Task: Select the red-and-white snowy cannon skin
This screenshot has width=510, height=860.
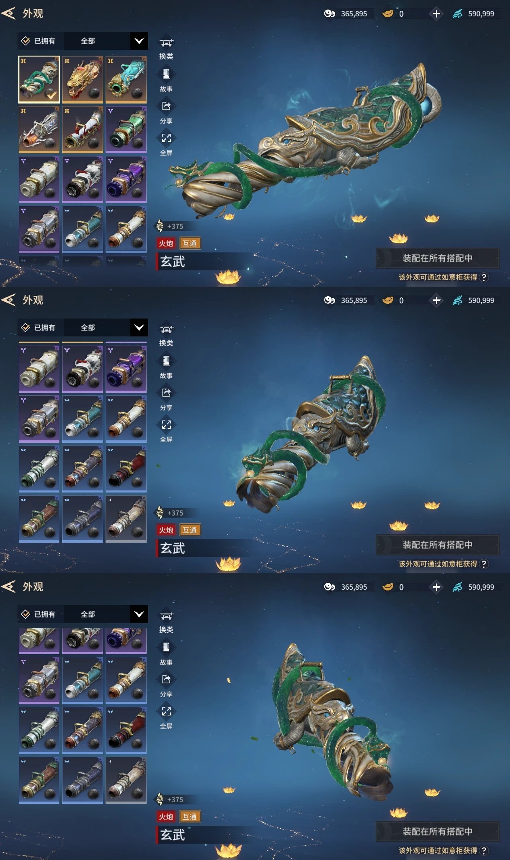Action: [82, 129]
